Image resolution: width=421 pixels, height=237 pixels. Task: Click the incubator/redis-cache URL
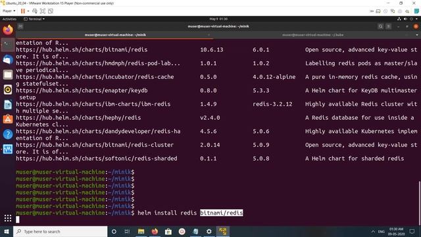[95, 77]
